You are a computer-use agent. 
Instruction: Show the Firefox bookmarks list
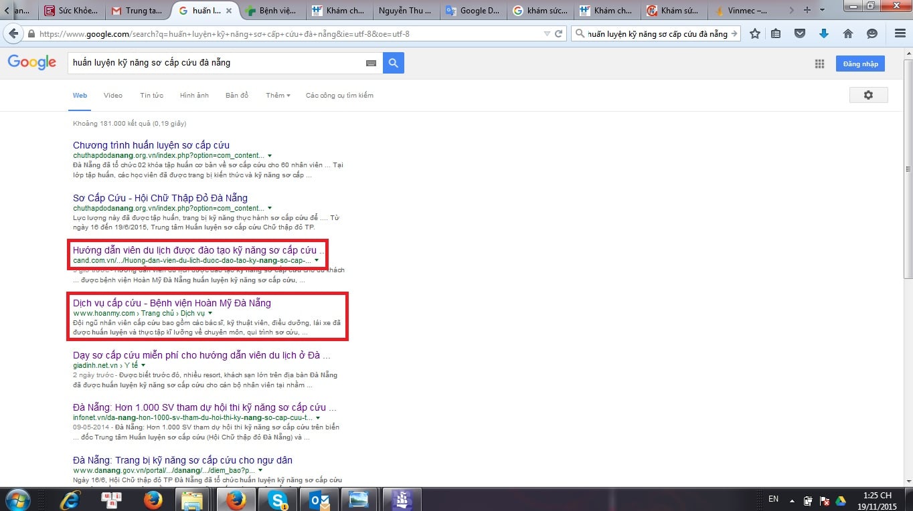tap(776, 33)
